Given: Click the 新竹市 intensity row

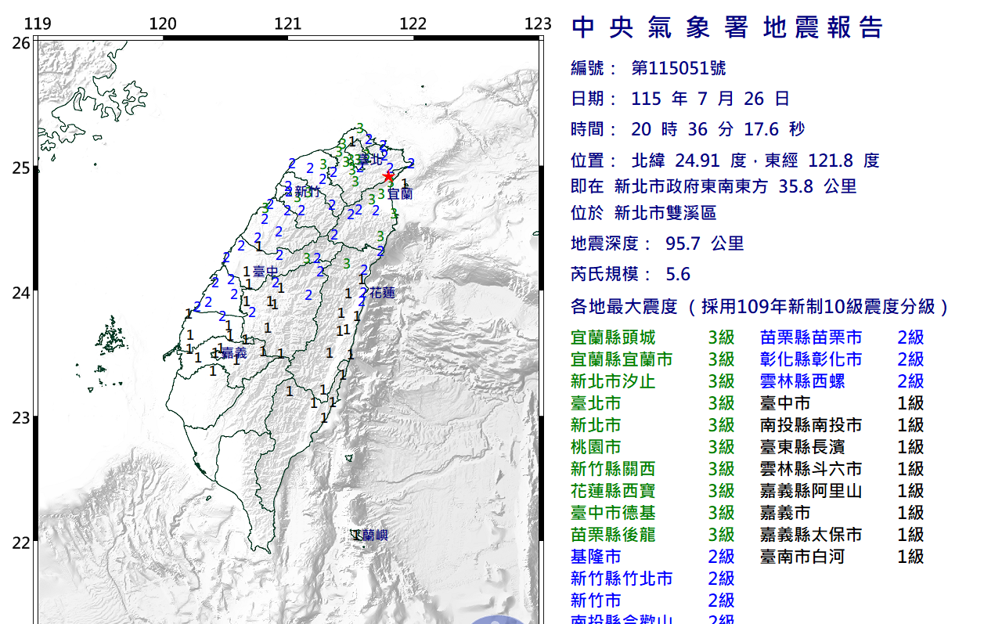Looking at the screenshot, I should 653,601.
